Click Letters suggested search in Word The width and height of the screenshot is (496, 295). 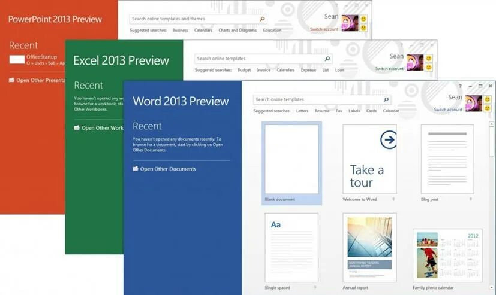(302, 111)
